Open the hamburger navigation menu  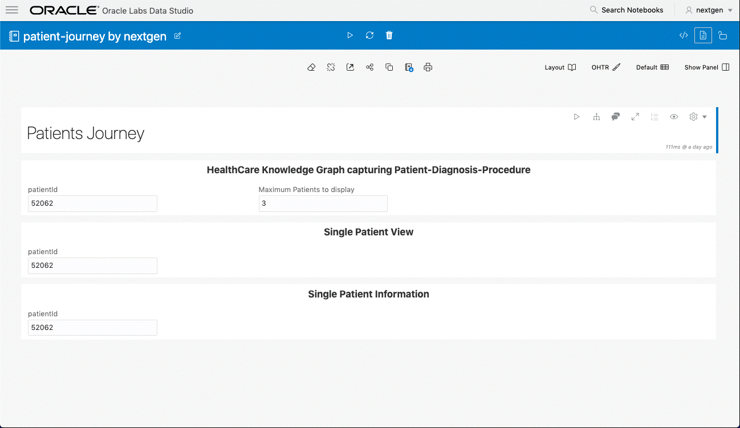tap(11, 10)
